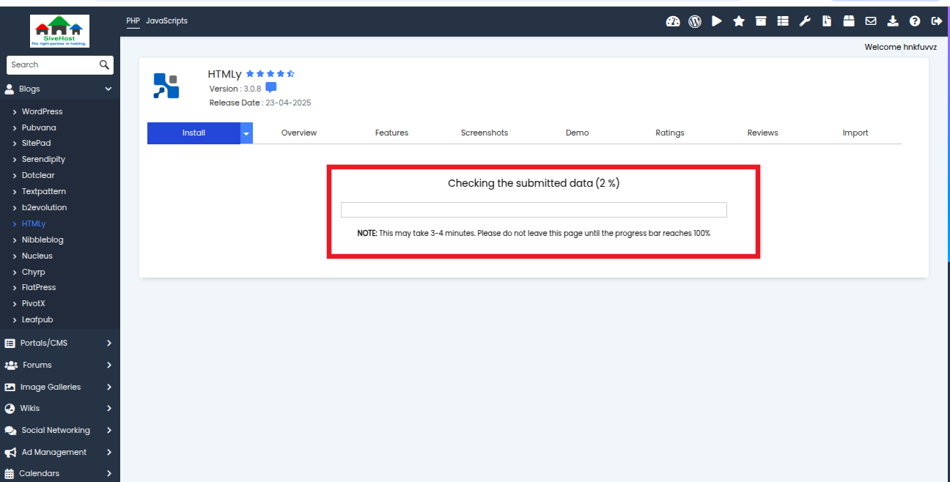The height and width of the screenshot is (482, 950).
Task: Click the logout arrow icon
Action: click(x=936, y=21)
